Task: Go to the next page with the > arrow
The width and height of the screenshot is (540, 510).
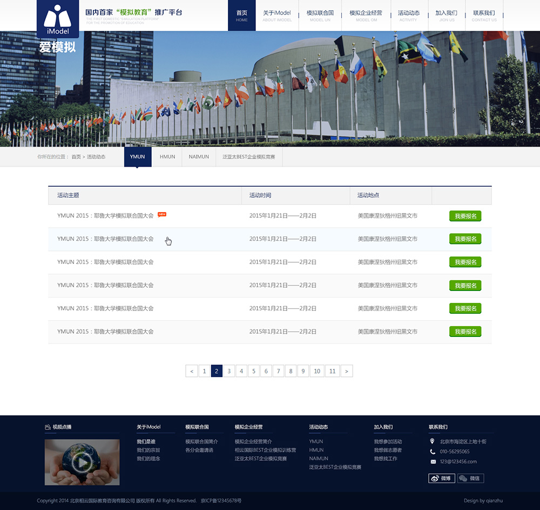Action: tap(347, 371)
